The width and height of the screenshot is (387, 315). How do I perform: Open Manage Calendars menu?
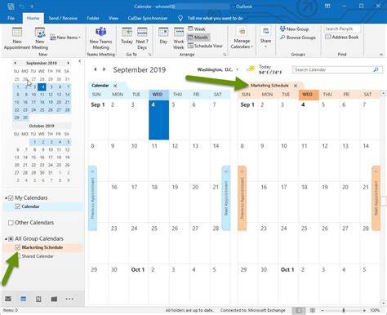coord(242,38)
